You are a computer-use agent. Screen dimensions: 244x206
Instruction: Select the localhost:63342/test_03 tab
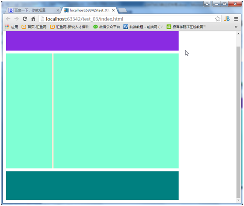click(x=88, y=10)
